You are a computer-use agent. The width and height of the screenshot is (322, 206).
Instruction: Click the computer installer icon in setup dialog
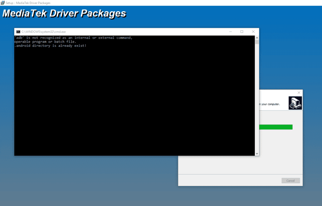tap(295, 103)
